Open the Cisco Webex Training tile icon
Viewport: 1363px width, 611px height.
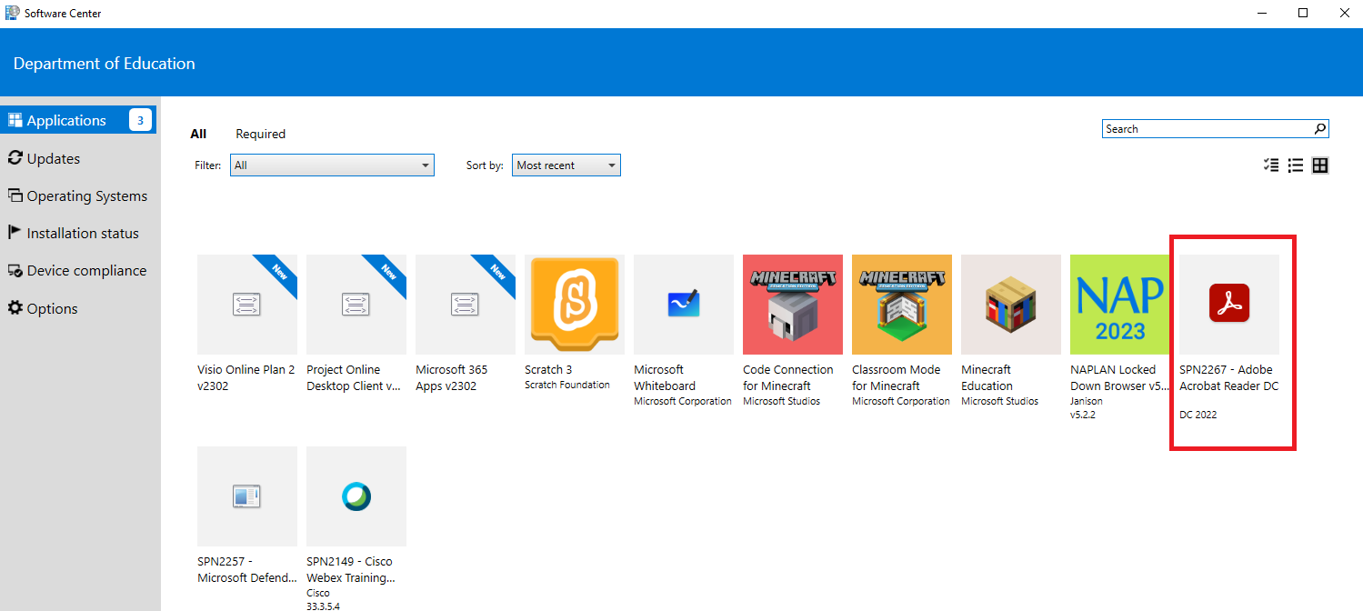356,496
